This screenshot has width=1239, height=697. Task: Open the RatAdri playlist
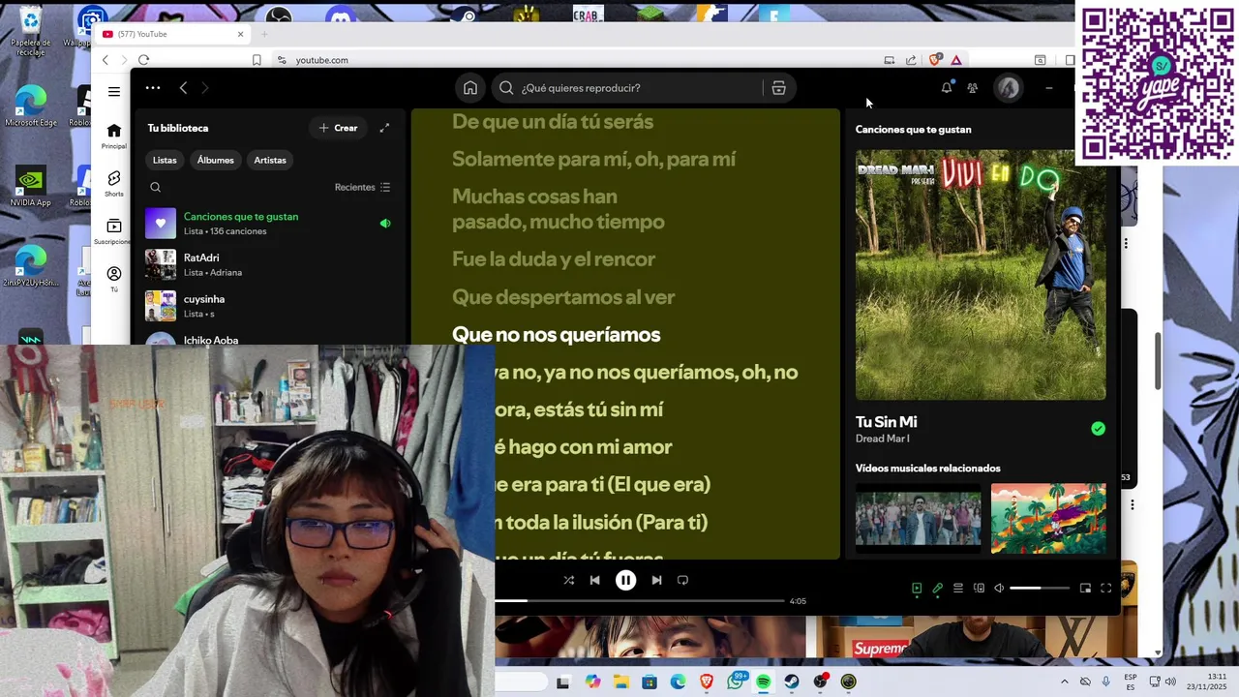pyautogui.click(x=269, y=264)
